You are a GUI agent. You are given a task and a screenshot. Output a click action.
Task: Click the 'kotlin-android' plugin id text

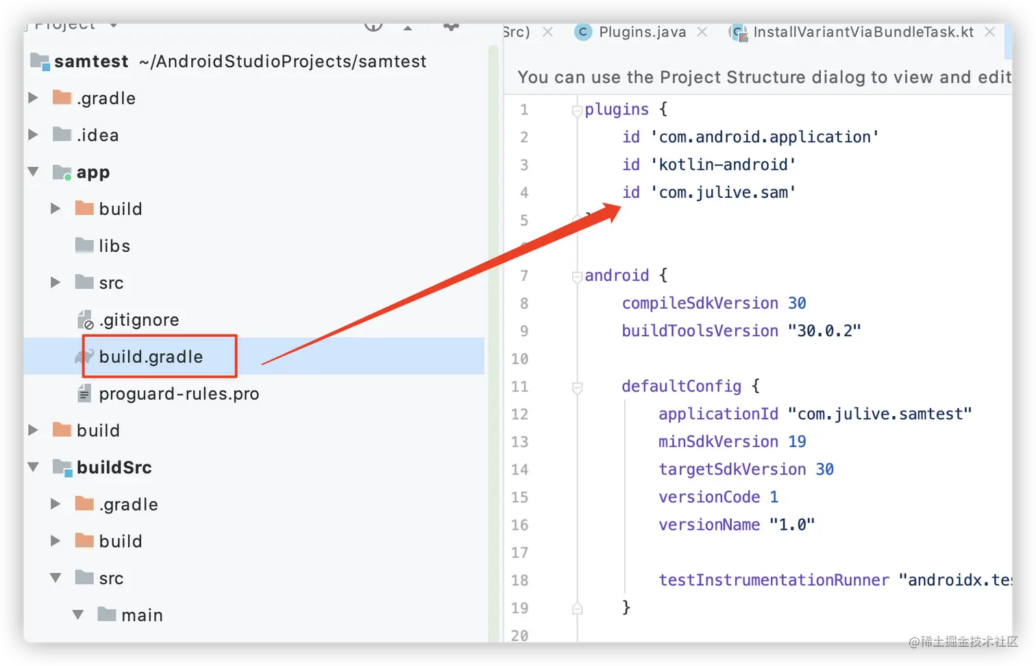722,165
